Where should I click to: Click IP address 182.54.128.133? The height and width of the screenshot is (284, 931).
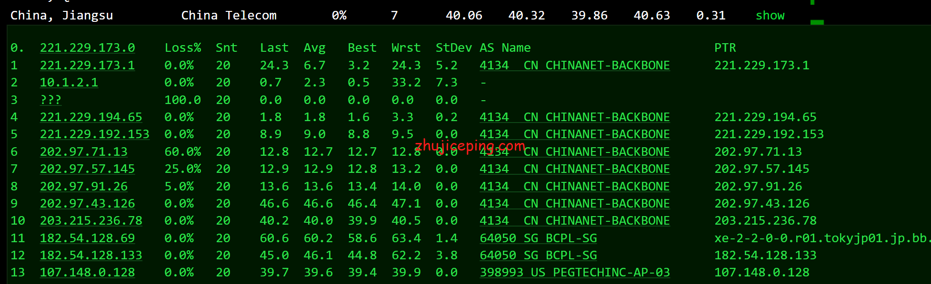pos(91,256)
